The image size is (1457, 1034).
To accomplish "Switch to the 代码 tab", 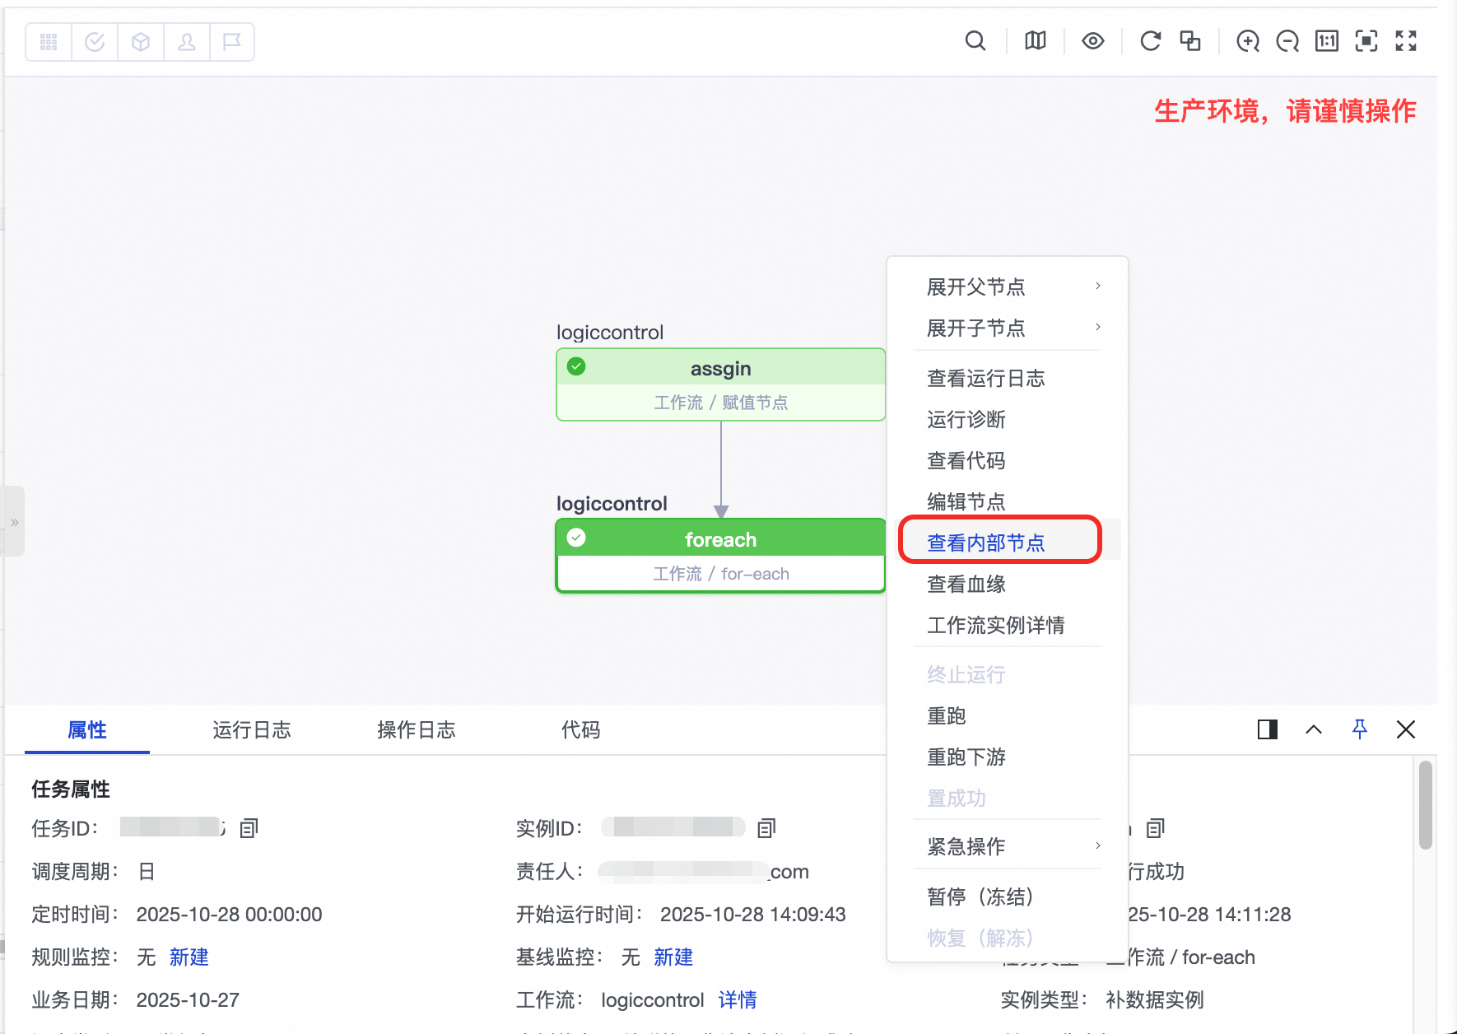I will (581, 729).
